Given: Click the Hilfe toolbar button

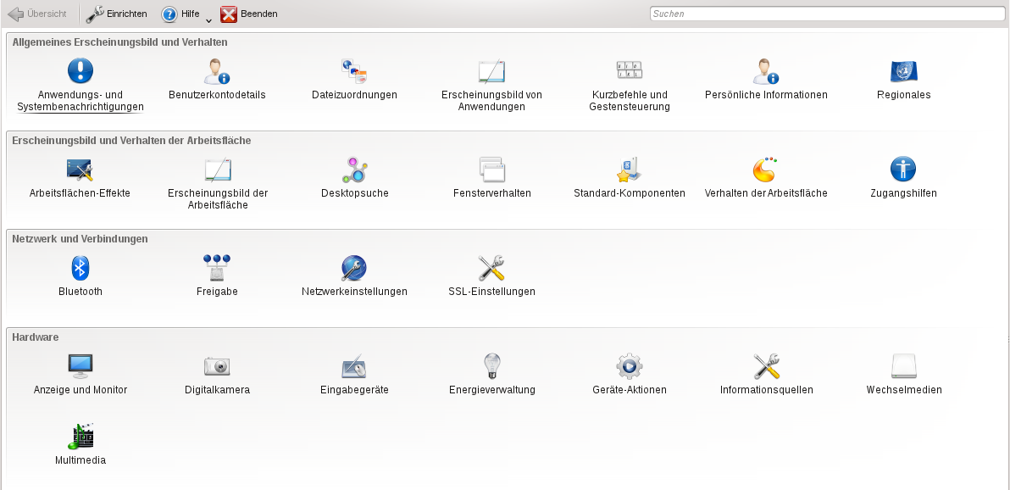Looking at the screenshot, I should click(x=180, y=14).
